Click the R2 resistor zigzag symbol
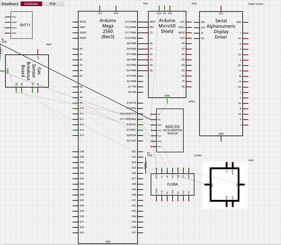The image size is (281, 245). (146, 165)
